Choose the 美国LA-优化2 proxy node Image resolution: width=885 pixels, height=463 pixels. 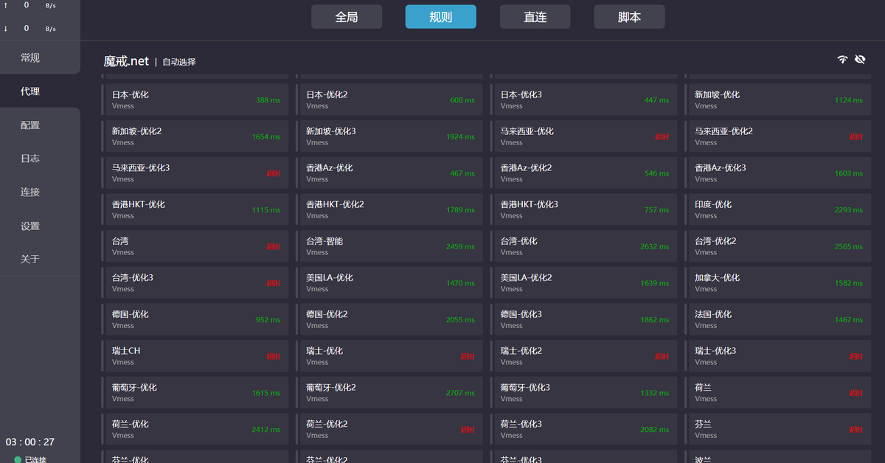coord(583,282)
